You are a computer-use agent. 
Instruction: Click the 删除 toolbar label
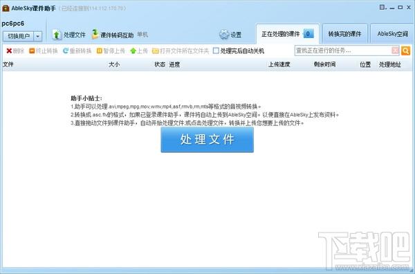click(x=19, y=51)
